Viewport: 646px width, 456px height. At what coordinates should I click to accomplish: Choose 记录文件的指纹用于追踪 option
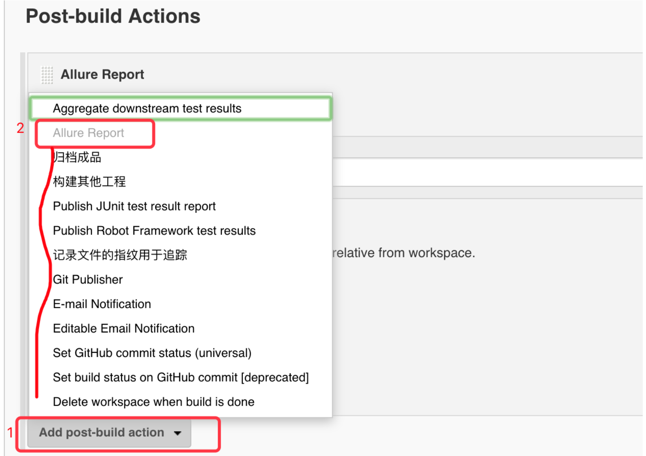tap(120, 255)
